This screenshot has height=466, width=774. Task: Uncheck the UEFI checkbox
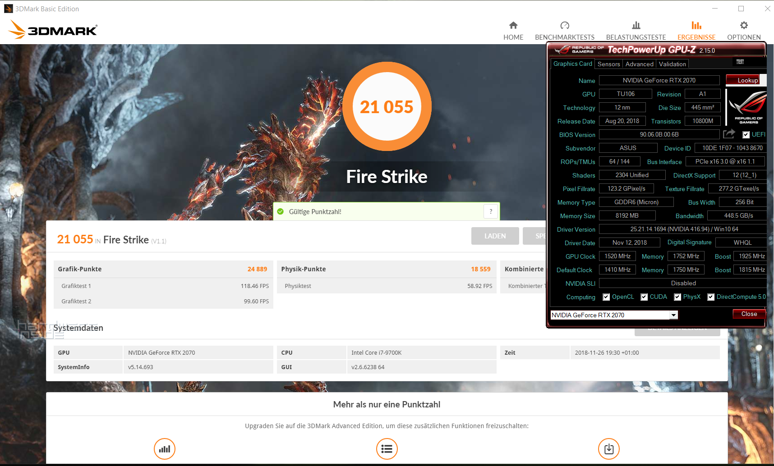[746, 134]
